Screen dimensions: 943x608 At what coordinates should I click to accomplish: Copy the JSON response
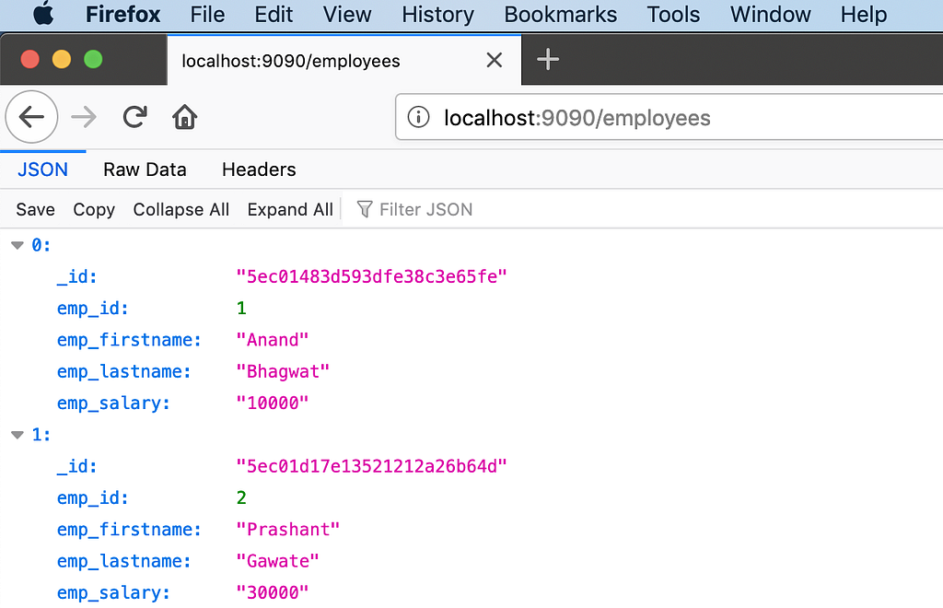[x=94, y=210]
